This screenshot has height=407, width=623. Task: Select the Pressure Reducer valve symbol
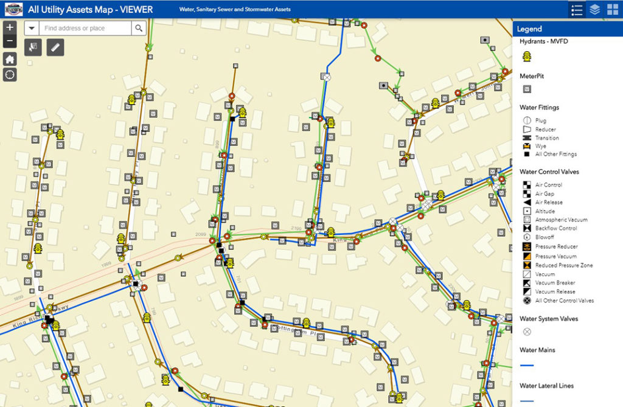[x=527, y=246]
